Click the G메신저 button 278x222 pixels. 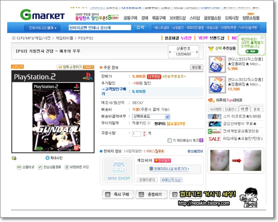pos(171,180)
